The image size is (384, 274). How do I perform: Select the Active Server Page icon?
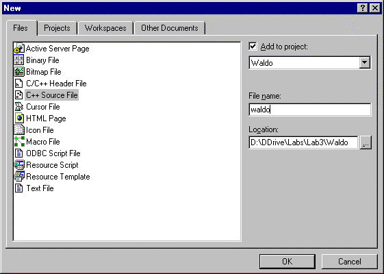19,48
